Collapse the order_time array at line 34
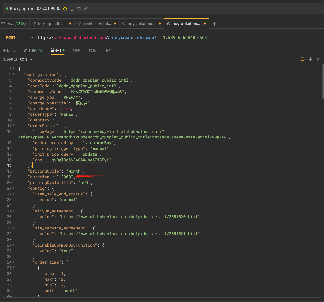This screenshot has height=302, width=324. pos(13,262)
